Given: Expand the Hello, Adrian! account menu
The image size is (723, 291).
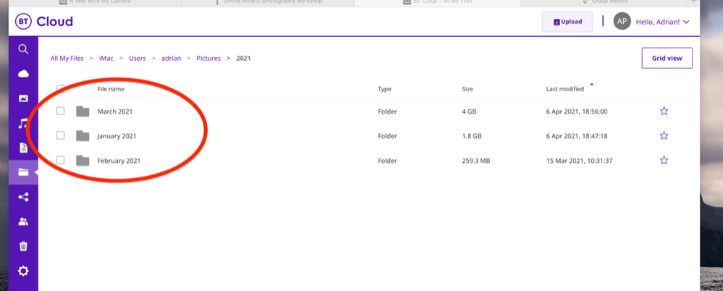Looking at the screenshot, I should (x=662, y=22).
